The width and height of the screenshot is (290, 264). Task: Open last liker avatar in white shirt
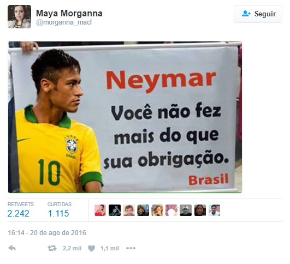pos(214,210)
